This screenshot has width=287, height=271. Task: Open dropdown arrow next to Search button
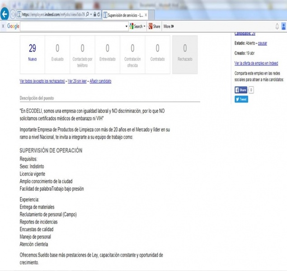[145, 26]
